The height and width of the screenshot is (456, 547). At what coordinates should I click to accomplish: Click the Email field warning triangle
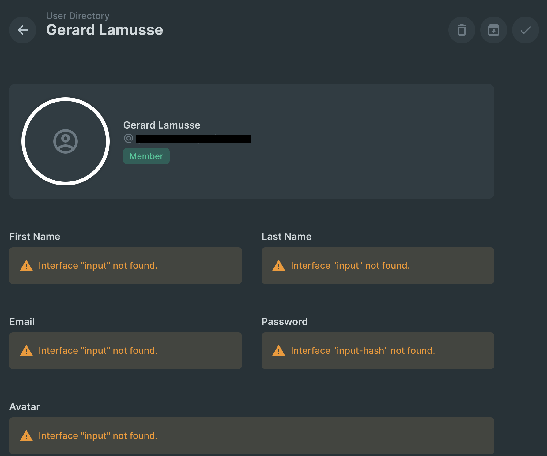click(x=26, y=351)
